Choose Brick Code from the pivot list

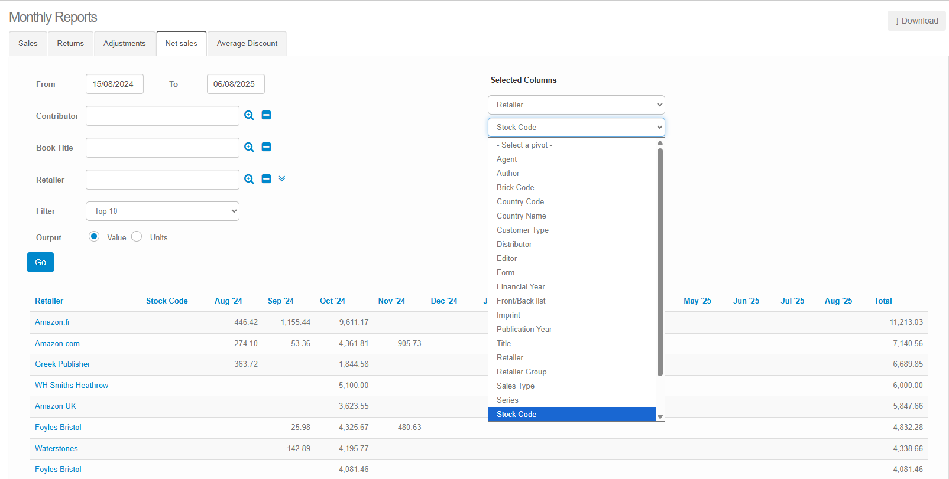pyautogui.click(x=572, y=187)
